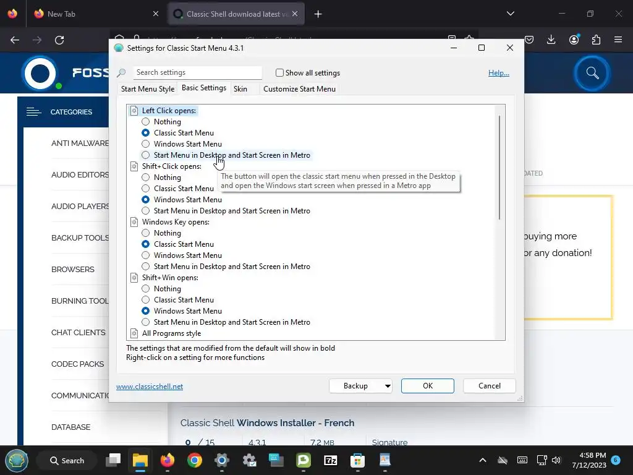Switch to the Skin tab
The width and height of the screenshot is (633, 475).
pos(240,89)
